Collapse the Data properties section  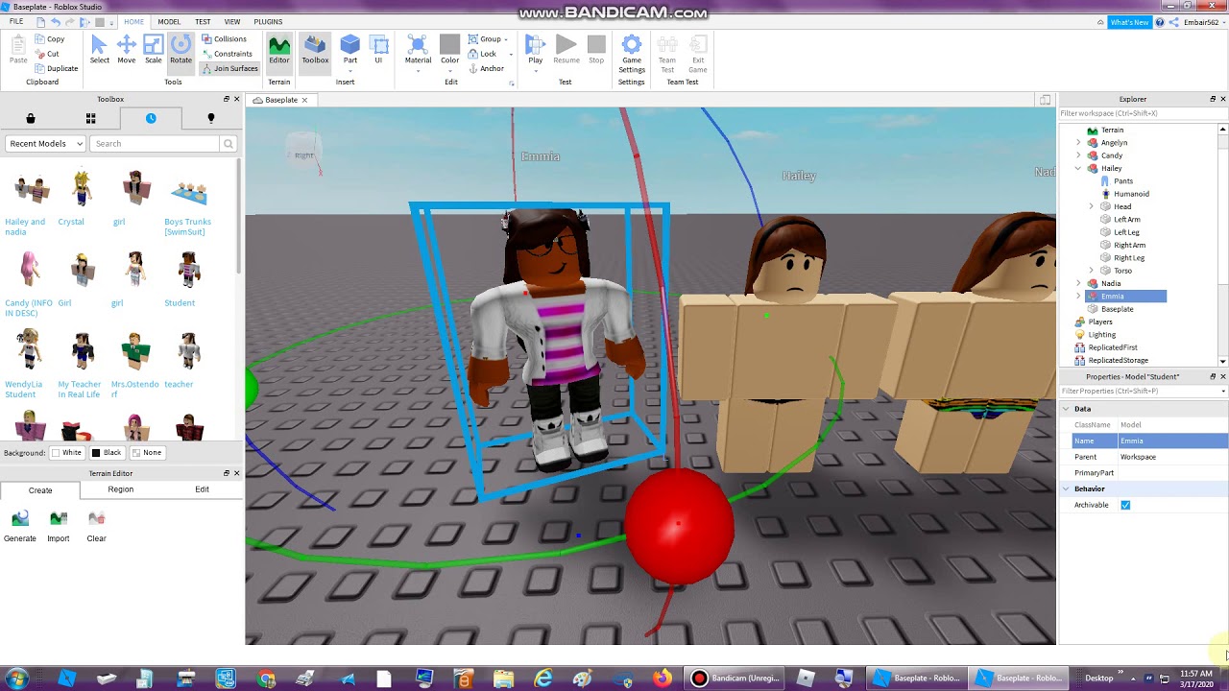[x=1066, y=409]
